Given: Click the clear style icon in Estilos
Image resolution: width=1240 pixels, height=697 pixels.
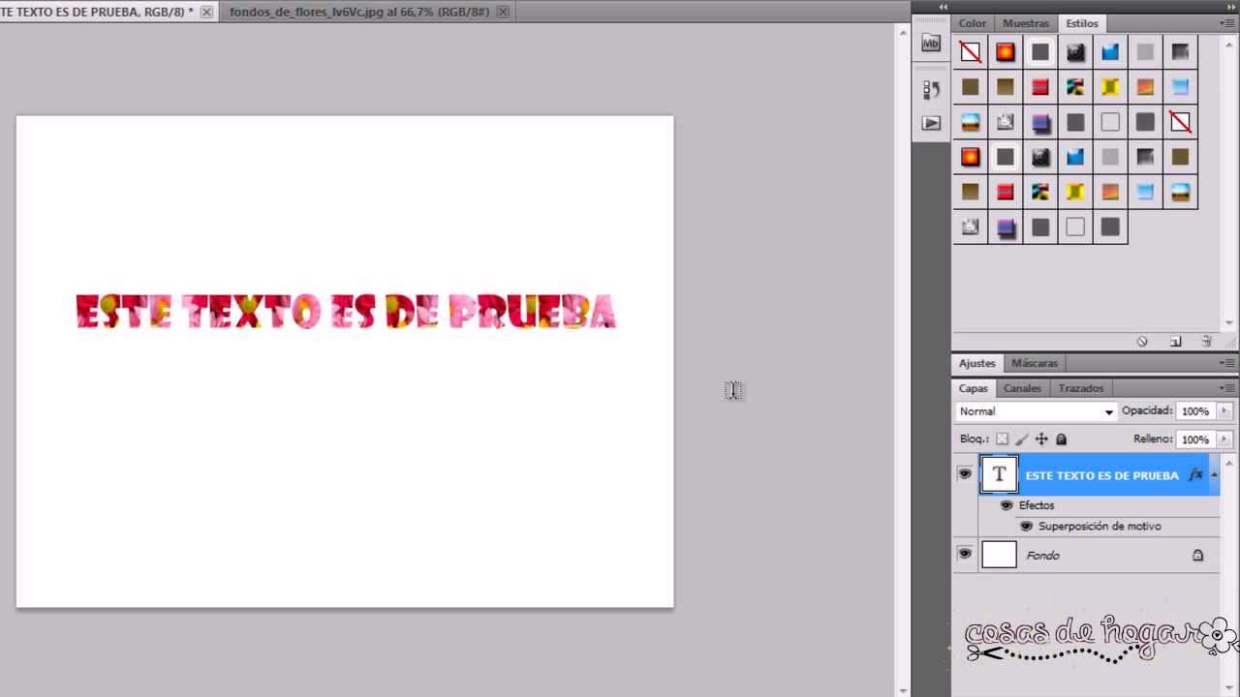Looking at the screenshot, I should click(1142, 342).
